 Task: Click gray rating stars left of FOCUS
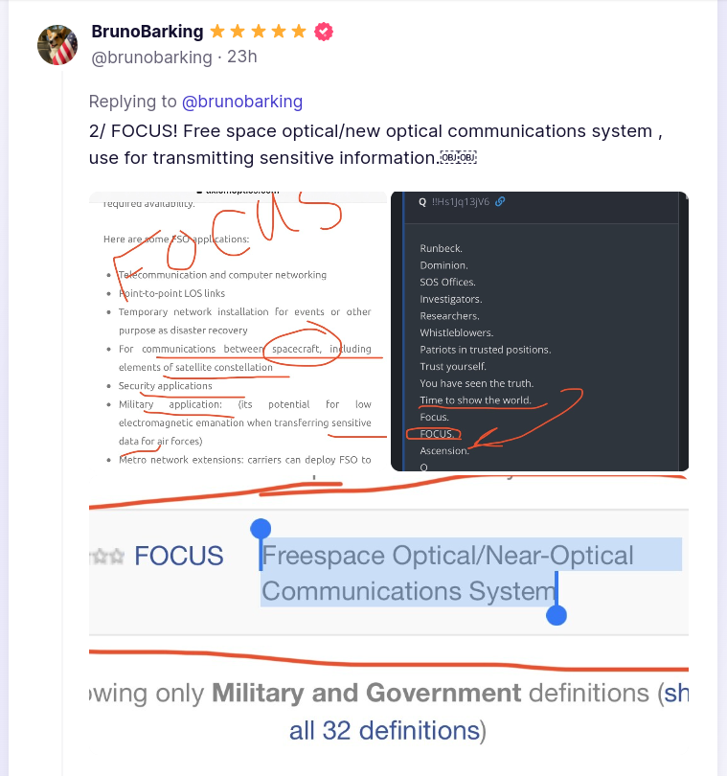107,557
